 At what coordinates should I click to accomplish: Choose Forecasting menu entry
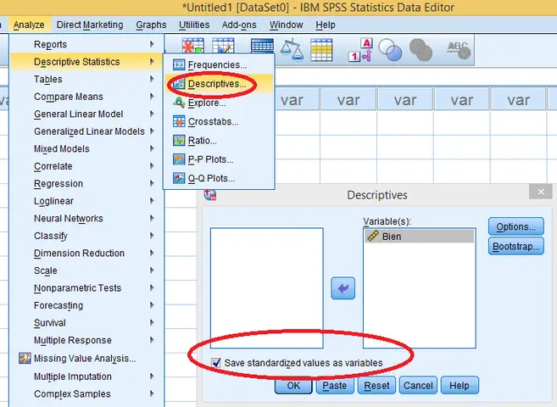pos(86,305)
